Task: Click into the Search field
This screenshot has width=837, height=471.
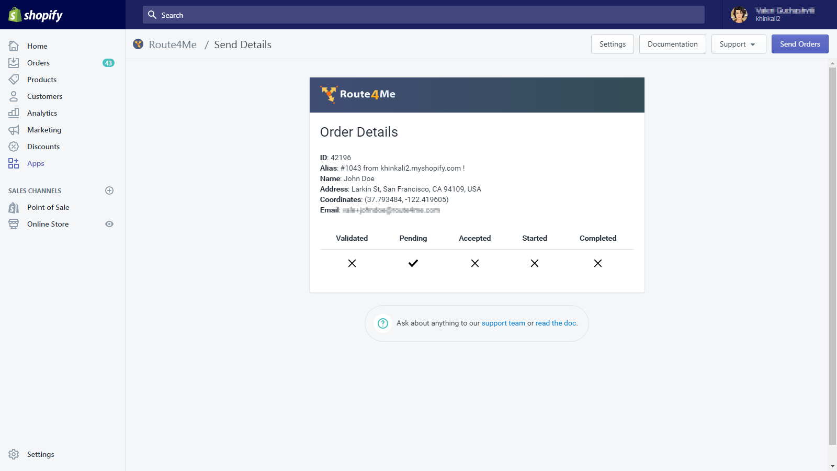Action: 424,15
